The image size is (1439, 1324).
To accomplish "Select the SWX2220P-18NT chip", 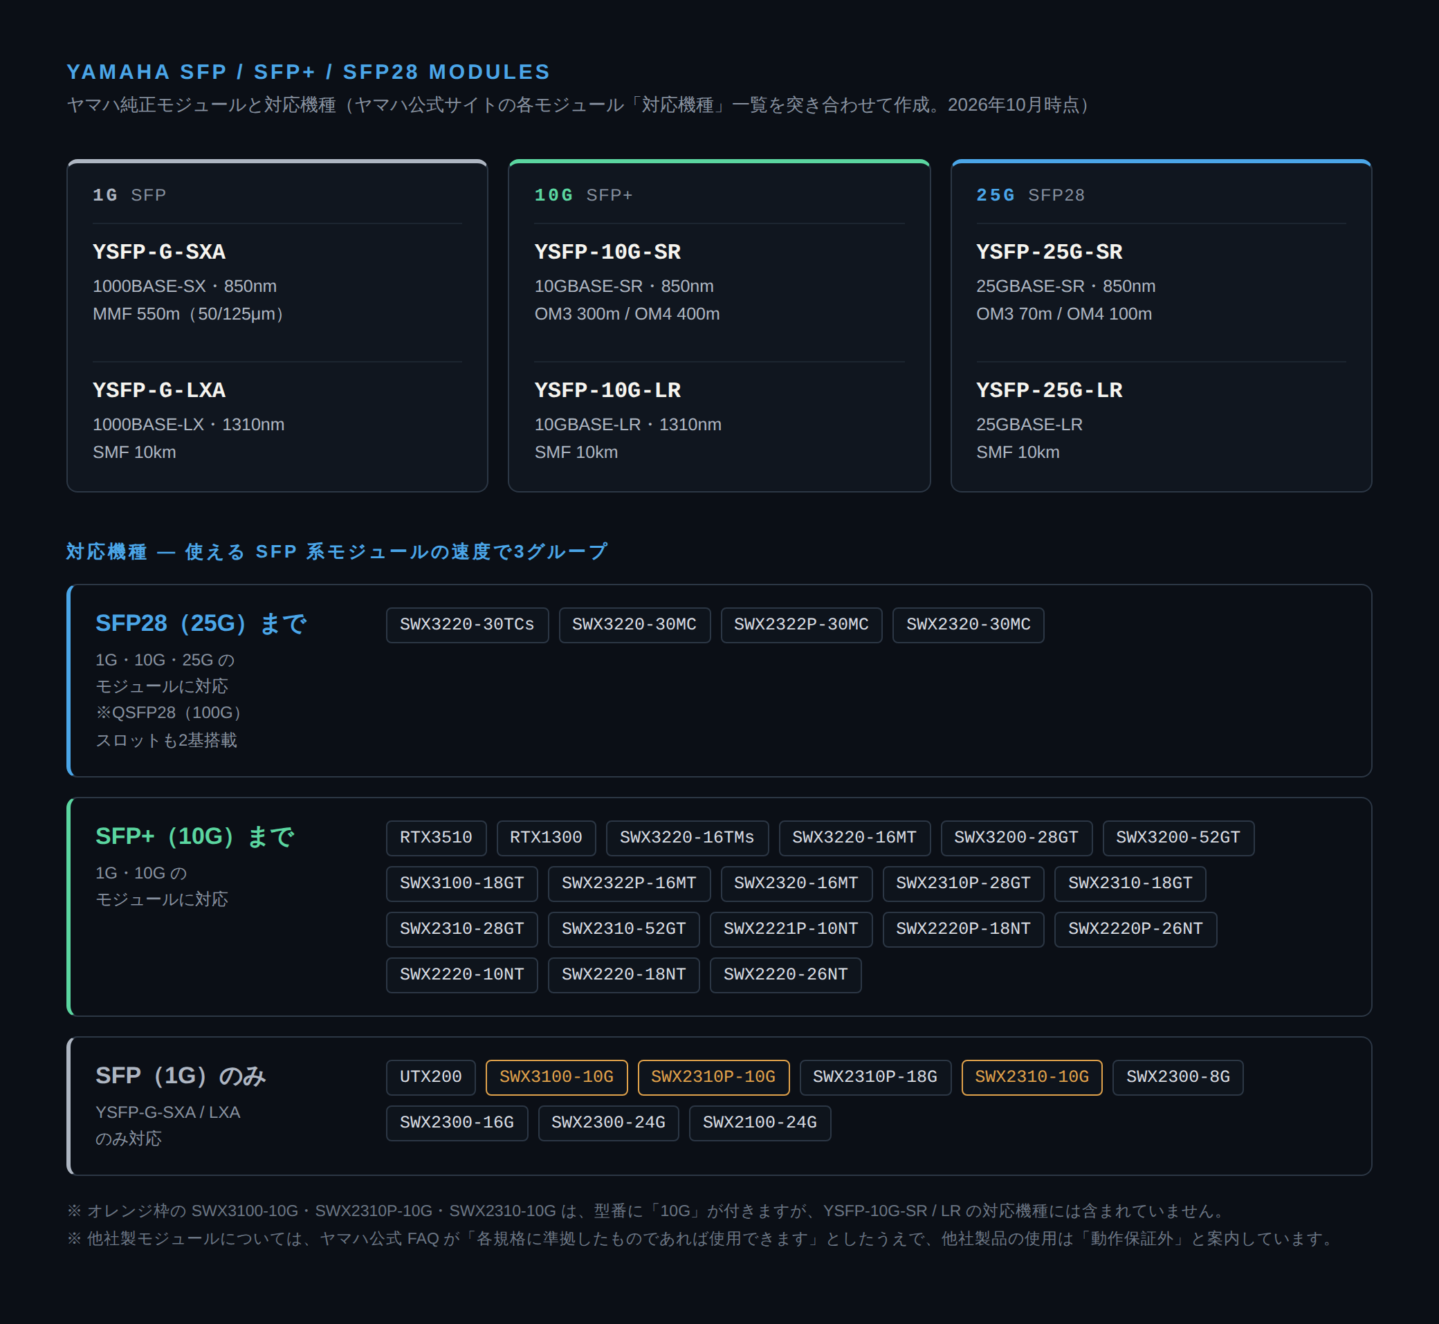I will click(x=963, y=929).
